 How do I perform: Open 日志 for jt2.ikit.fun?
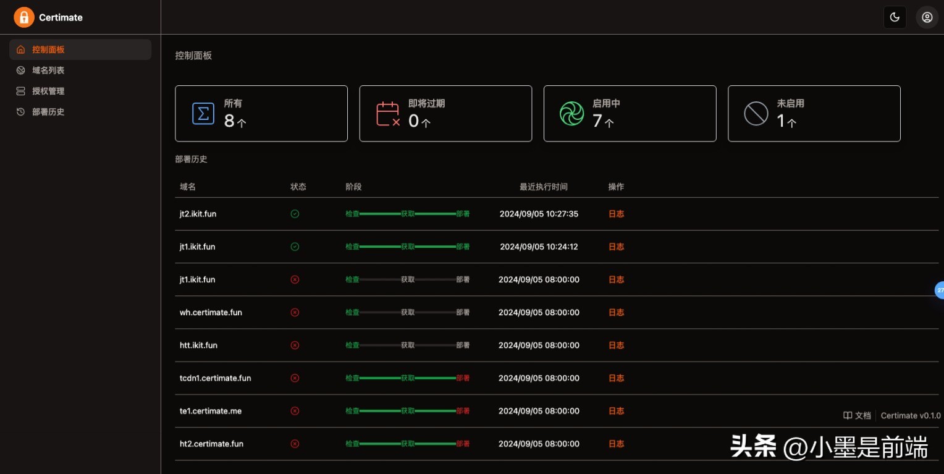pos(616,213)
